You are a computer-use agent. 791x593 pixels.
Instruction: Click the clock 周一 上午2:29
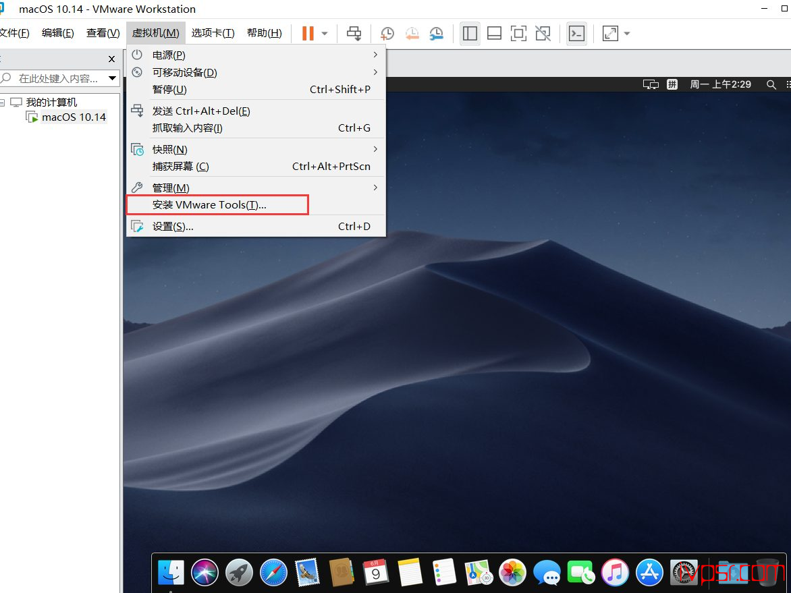(720, 85)
